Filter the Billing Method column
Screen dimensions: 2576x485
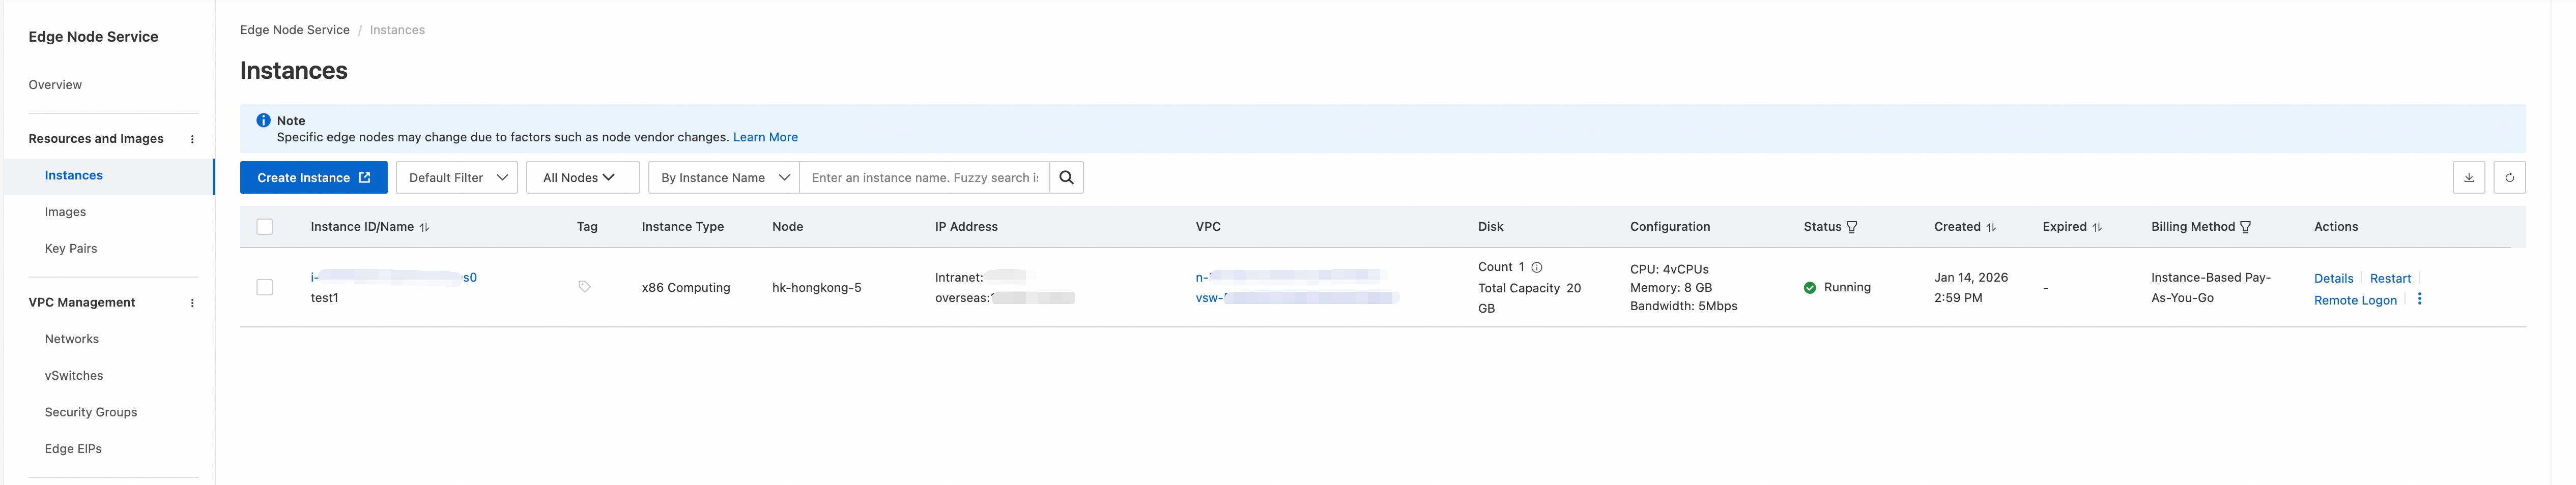click(2246, 227)
